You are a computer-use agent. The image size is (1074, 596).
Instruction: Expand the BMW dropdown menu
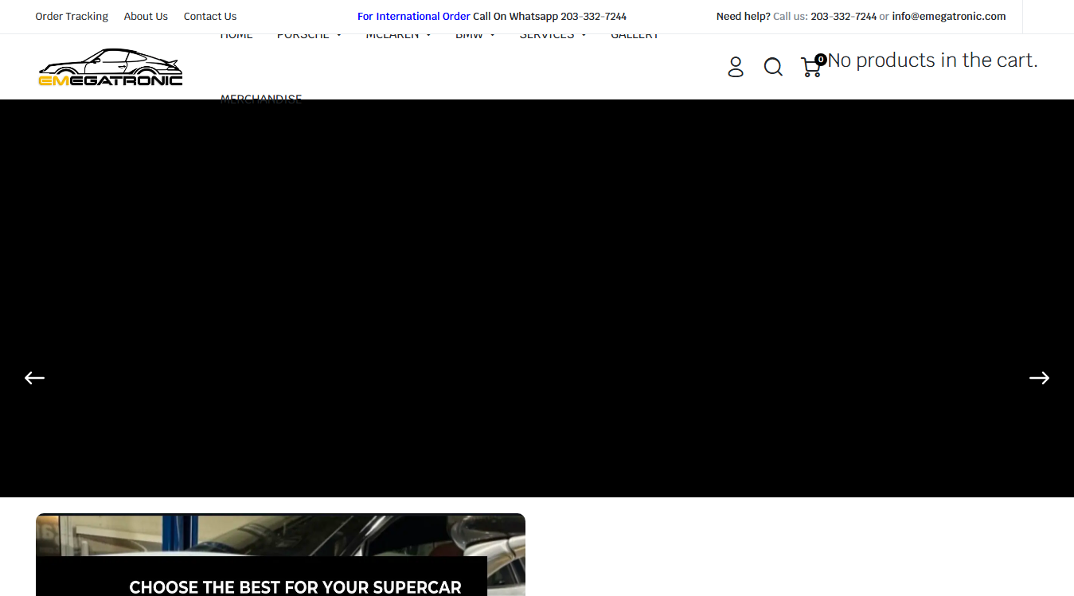click(475, 35)
